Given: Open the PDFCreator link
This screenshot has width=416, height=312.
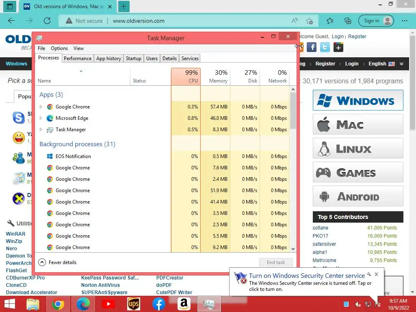Looking at the screenshot, I should point(170,278).
